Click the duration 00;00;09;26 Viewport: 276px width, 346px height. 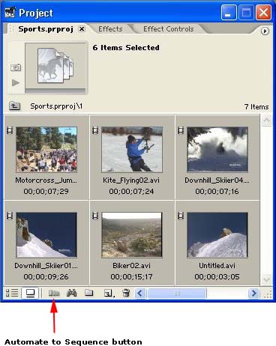pyautogui.click(x=46, y=276)
